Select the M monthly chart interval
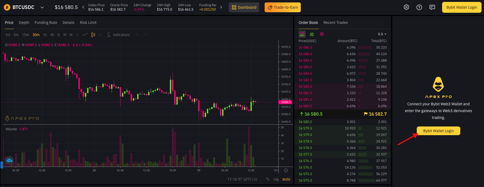This screenshot has width=484, height=187. [x=71, y=35]
